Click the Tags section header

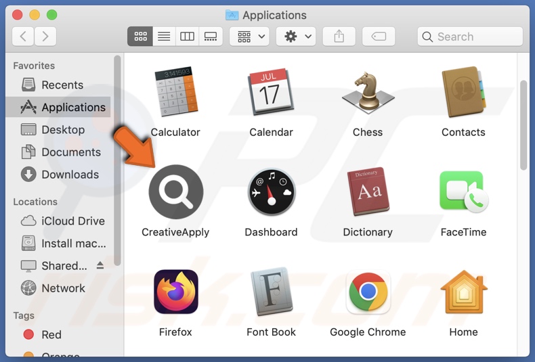24,315
